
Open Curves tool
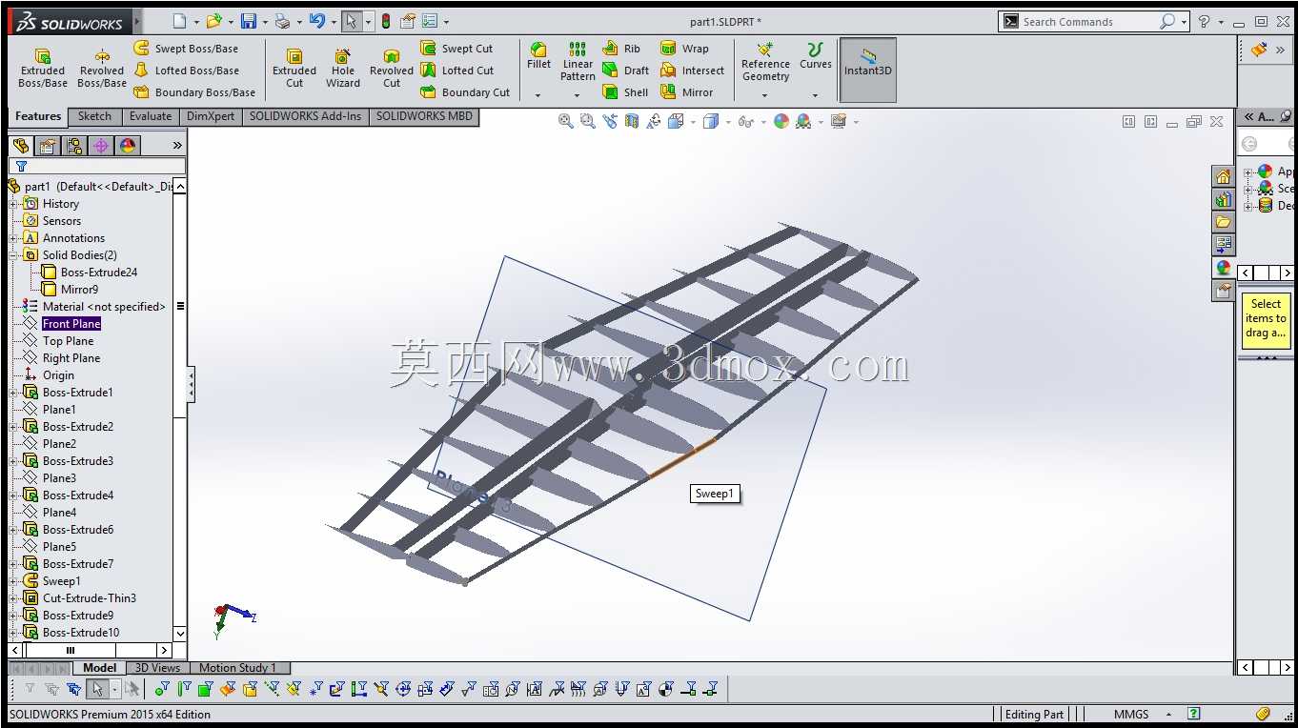[815, 56]
